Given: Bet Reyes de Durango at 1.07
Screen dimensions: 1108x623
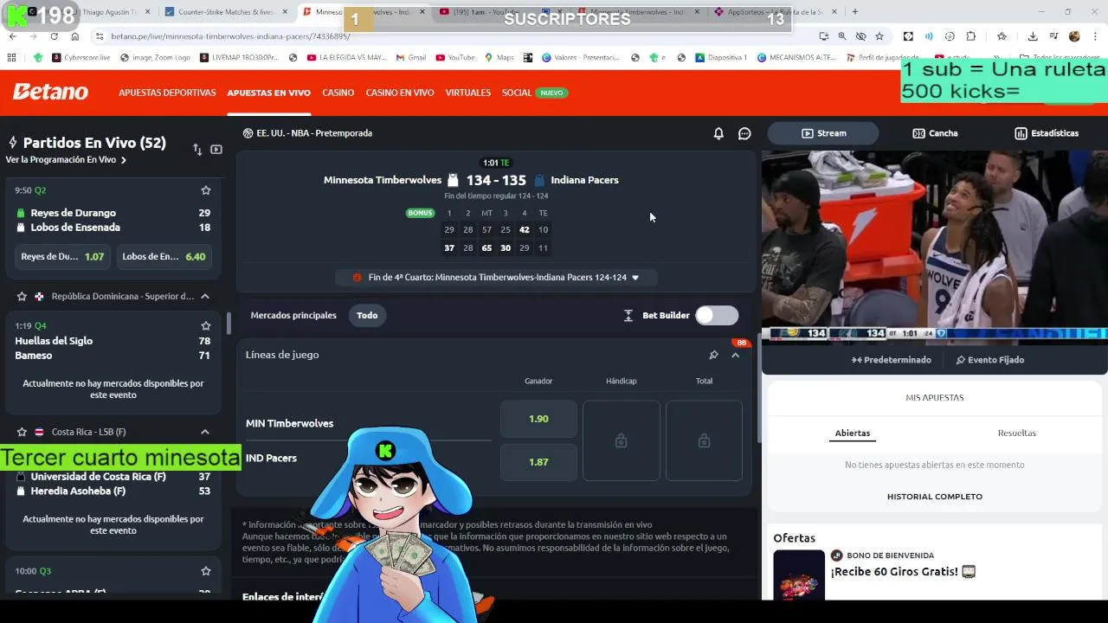Looking at the screenshot, I should tap(62, 256).
